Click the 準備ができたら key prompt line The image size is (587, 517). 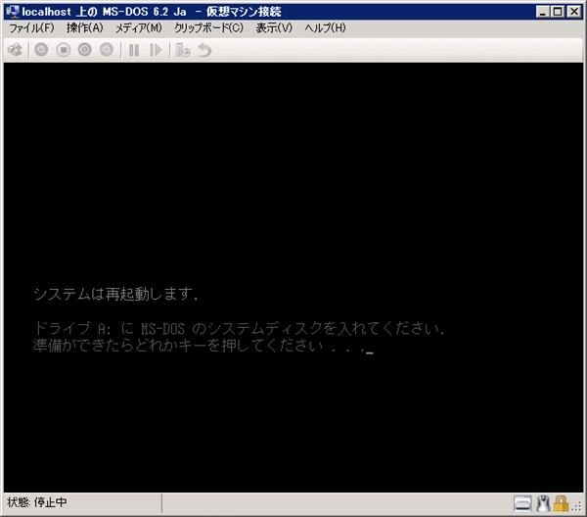(x=203, y=346)
